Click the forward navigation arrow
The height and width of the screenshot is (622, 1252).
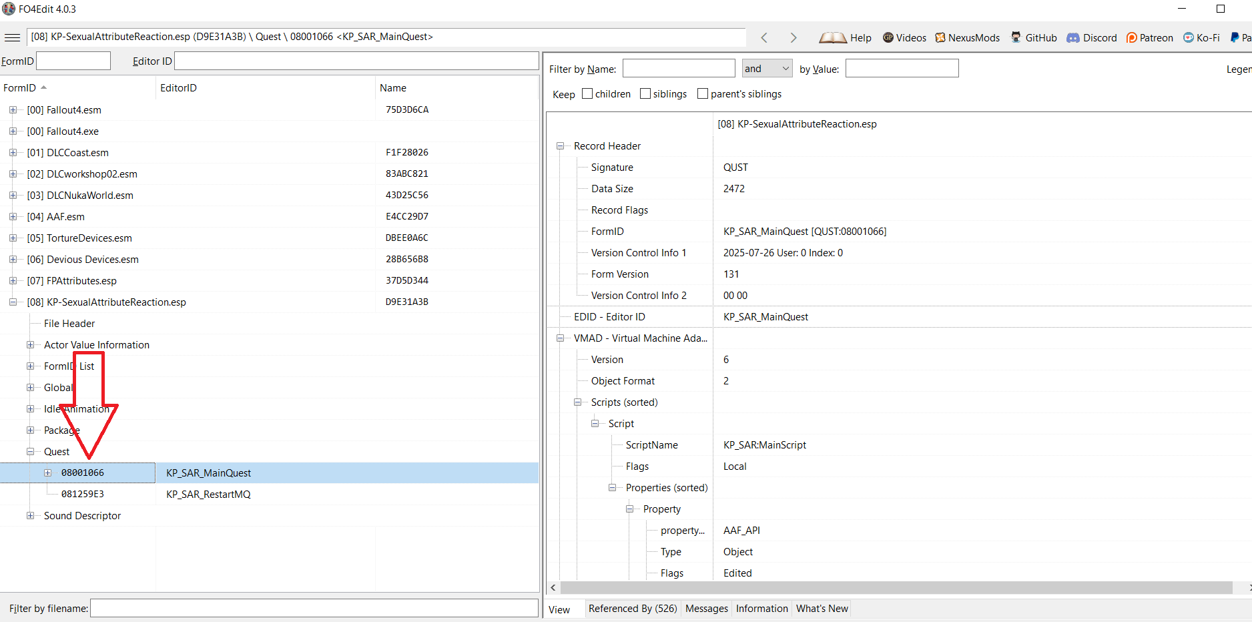click(x=793, y=38)
